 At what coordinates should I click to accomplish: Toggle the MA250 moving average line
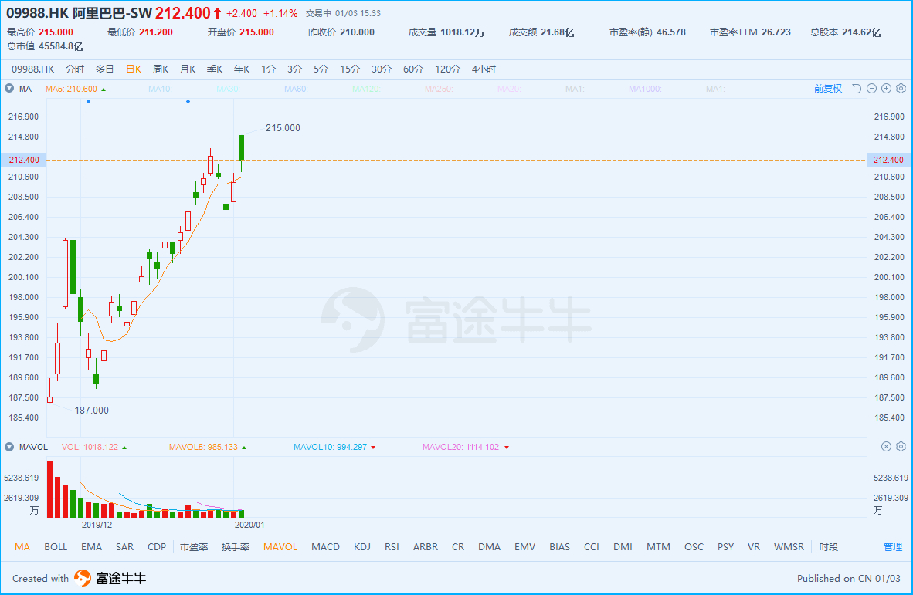click(439, 89)
